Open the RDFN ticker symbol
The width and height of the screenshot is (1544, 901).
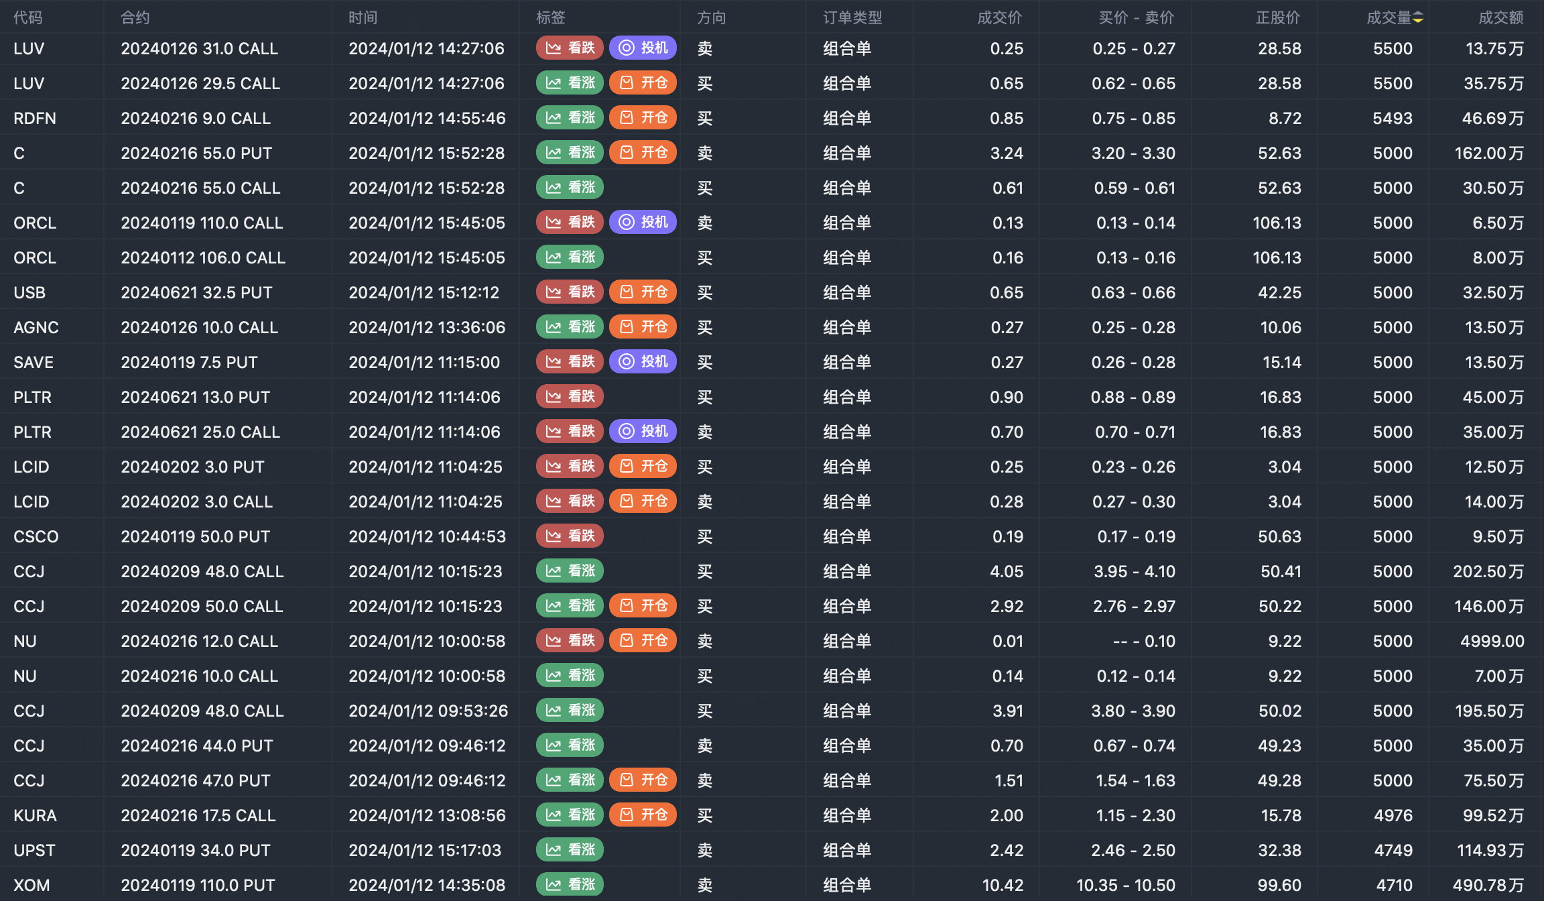[35, 119]
